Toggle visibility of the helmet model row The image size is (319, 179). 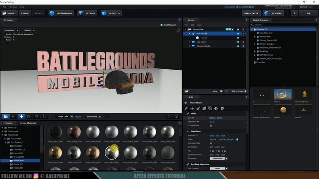click(238, 42)
